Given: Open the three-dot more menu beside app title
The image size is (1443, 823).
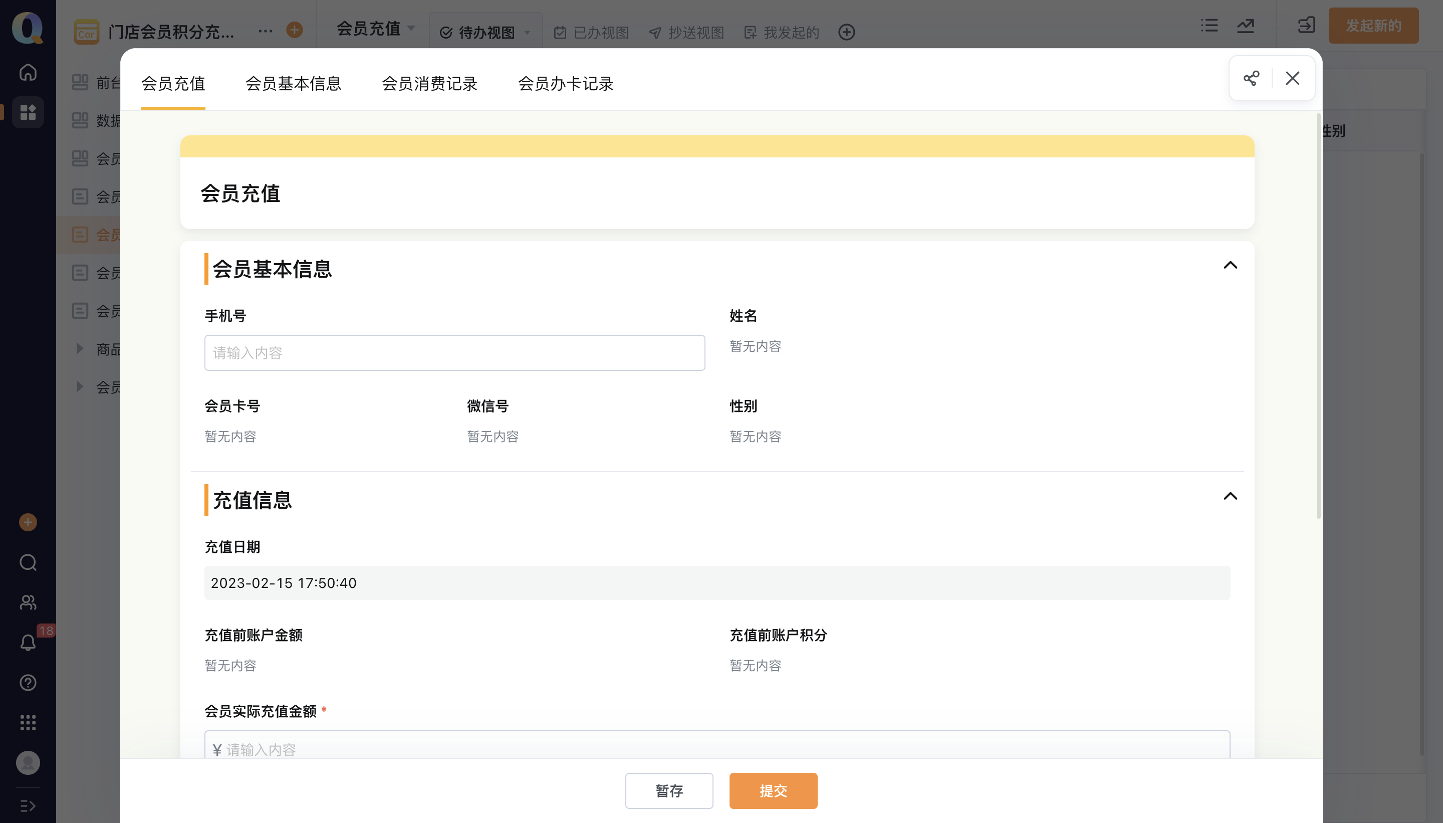Looking at the screenshot, I should pos(265,31).
